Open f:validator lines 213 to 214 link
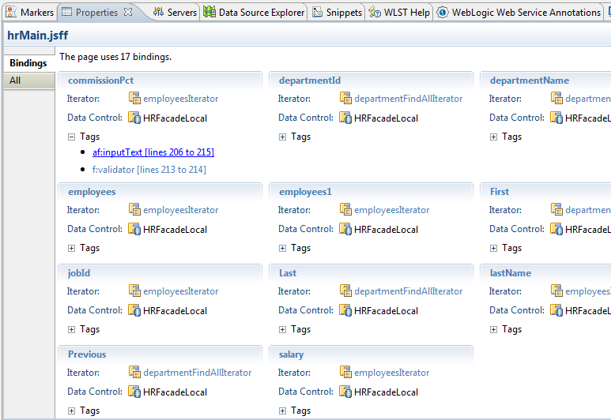Image resolution: width=611 pixels, height=420 pixels. pyautogui.click(x=149, y=170)
